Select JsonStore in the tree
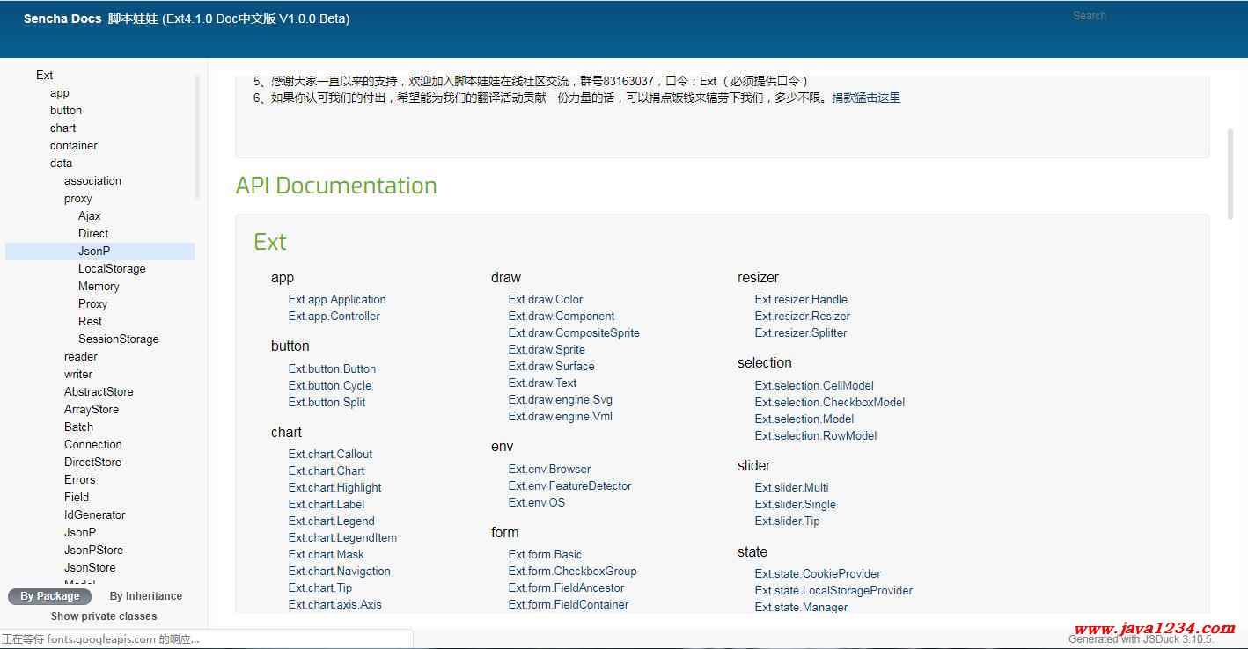The width and height of the screenshot is (1248, 649). point(90,568)
